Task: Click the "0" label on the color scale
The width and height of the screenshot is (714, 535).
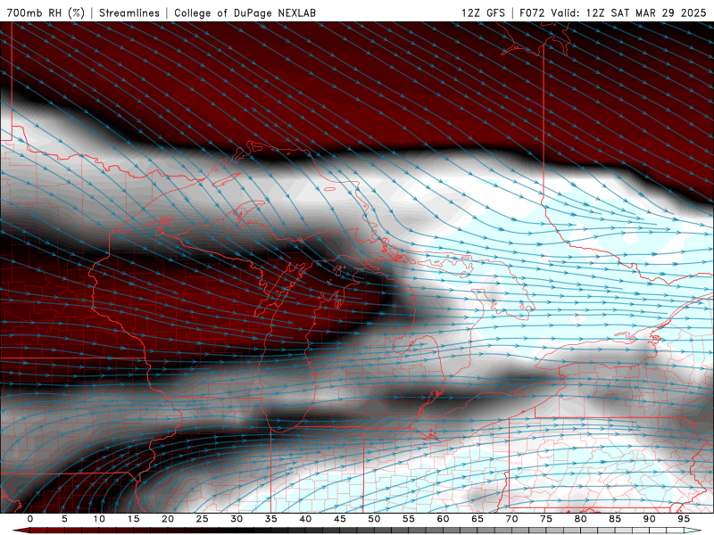Action: pyautogui.click(x=30, y=519)
